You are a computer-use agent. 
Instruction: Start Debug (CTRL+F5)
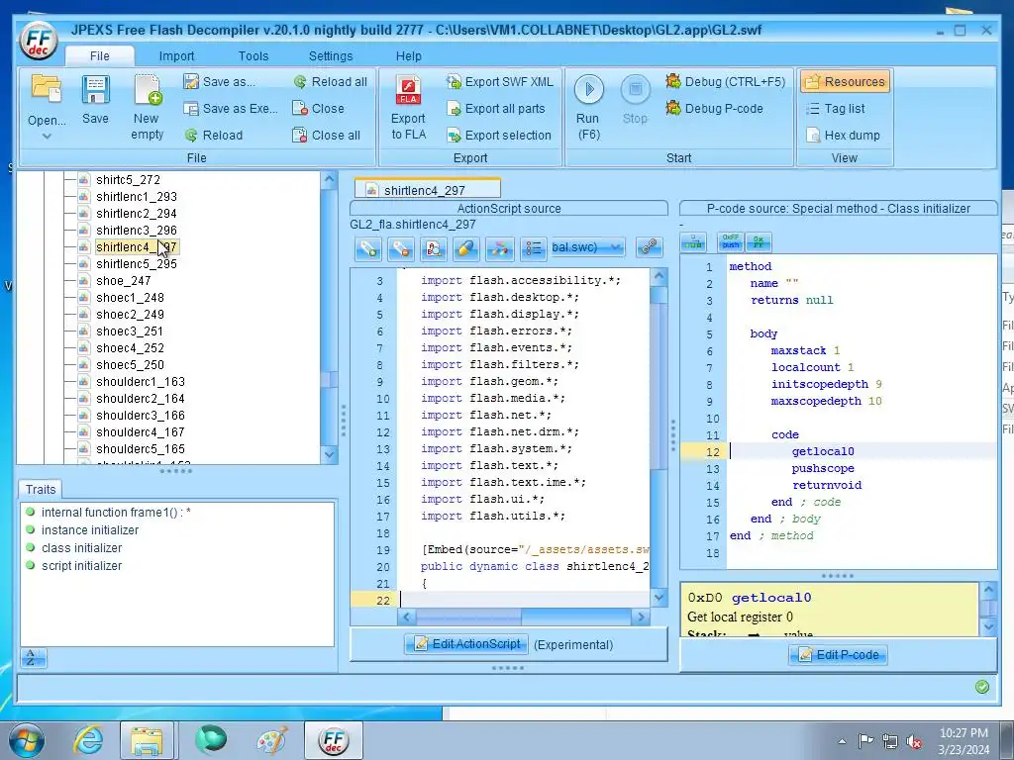726,81
